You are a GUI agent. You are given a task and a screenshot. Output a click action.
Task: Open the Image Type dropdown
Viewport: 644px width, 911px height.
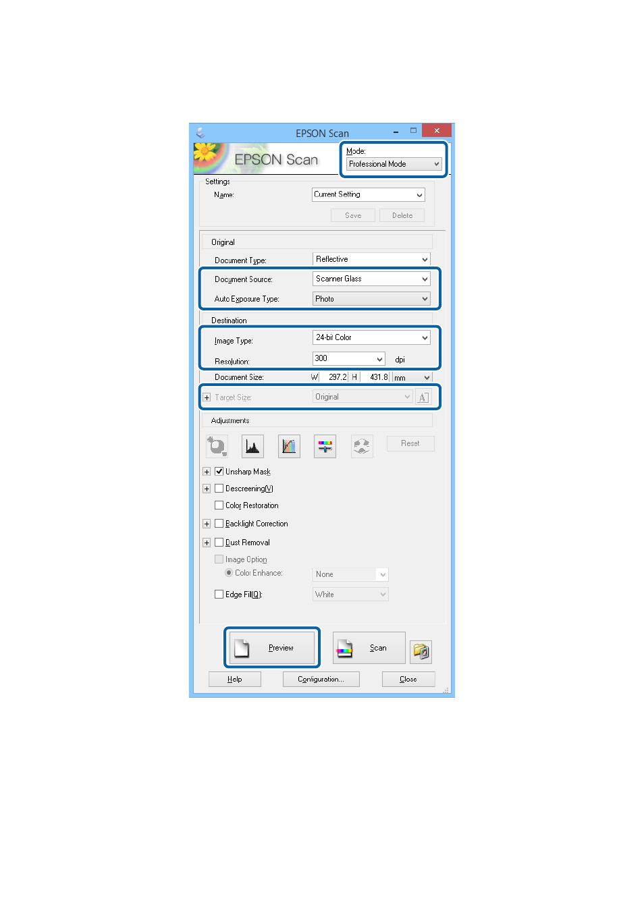(x=372, y=337)
